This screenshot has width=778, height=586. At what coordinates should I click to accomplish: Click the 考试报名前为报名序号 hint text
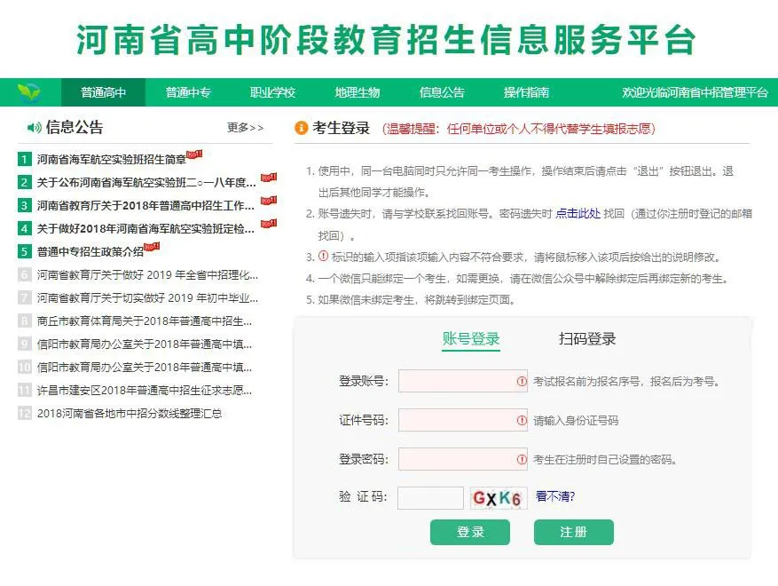click(626, 382)
